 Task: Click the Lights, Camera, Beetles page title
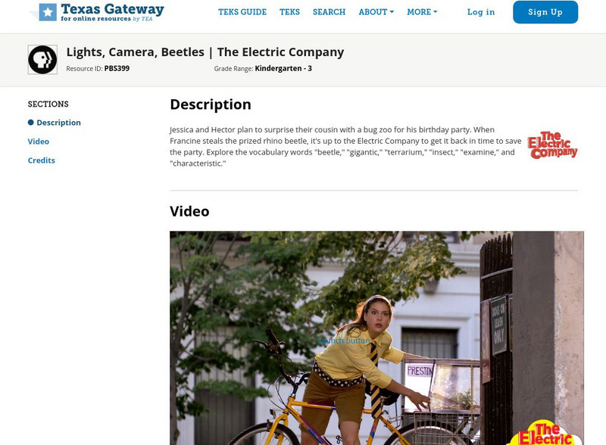click(x=205, y=51)
